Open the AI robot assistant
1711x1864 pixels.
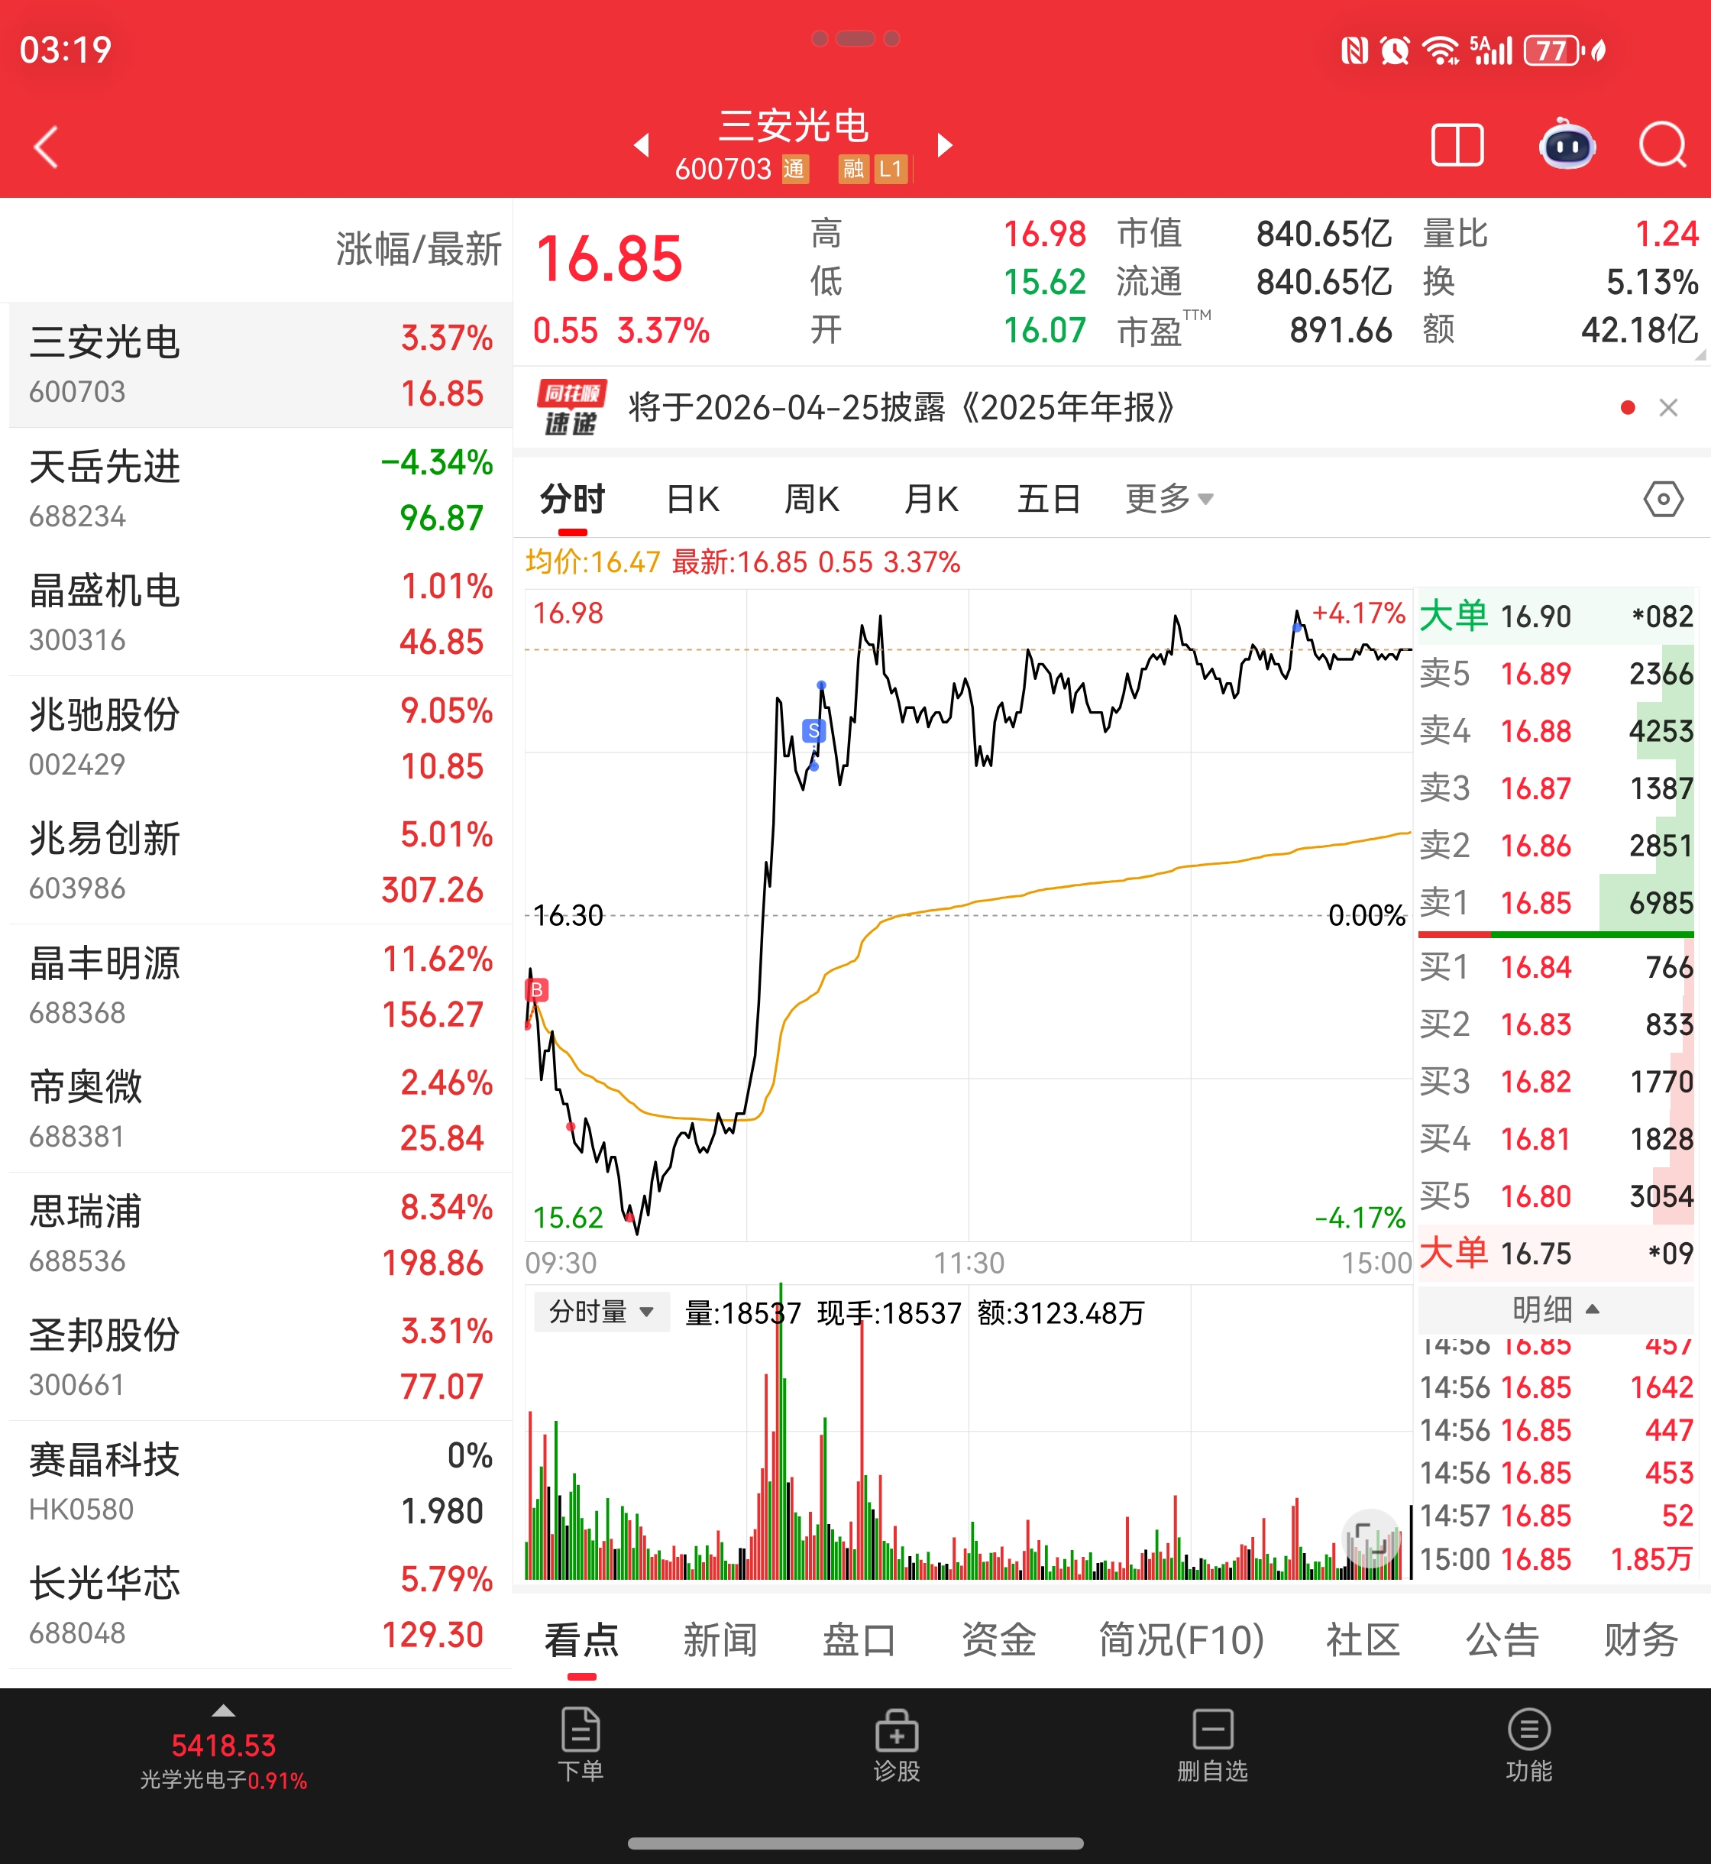(1566, 144)
